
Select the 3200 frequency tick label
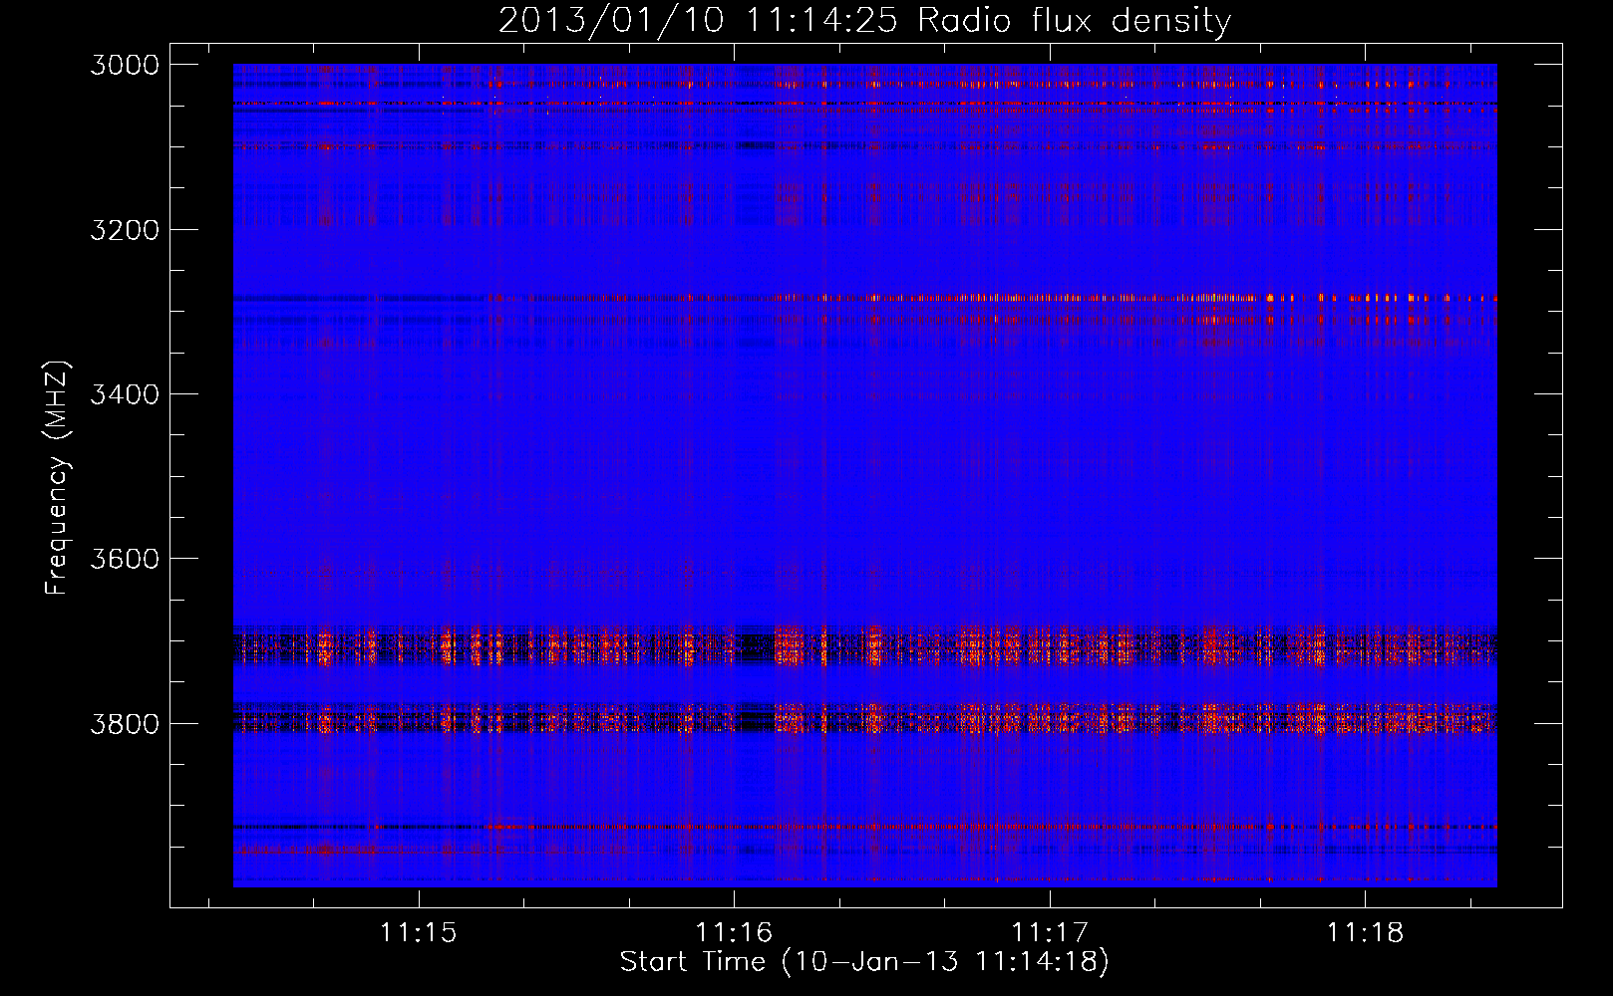(x=125, y=230)
